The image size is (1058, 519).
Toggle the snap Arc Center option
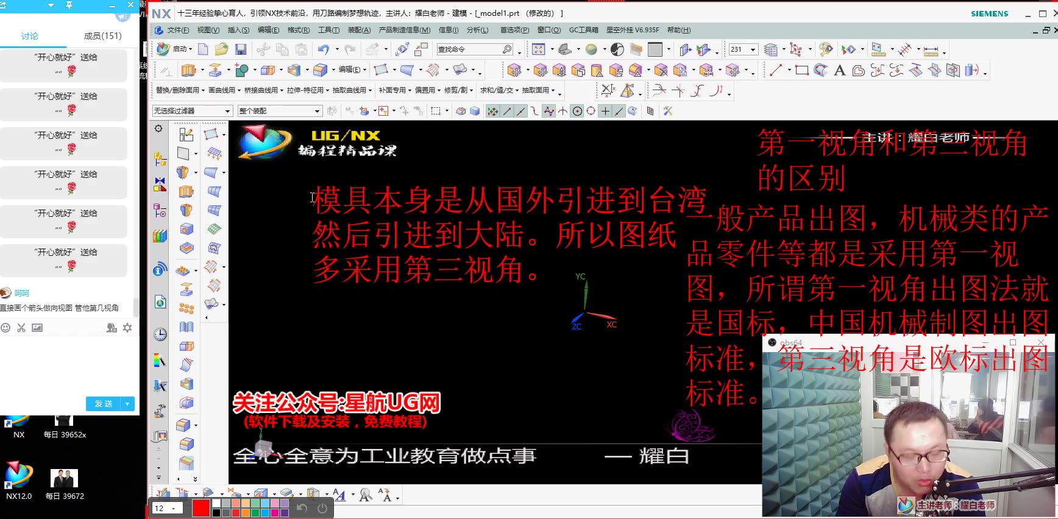pyautogui.click(x=577, y=111)
